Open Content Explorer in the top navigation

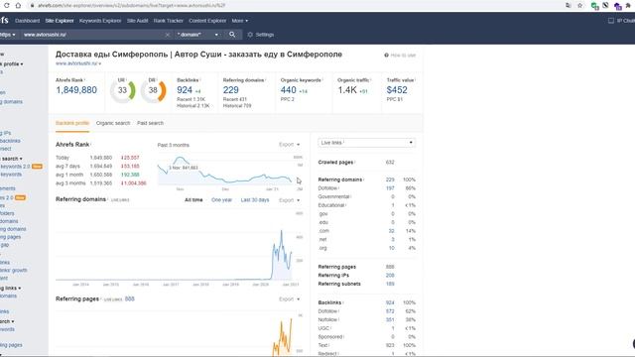point(207,21)
